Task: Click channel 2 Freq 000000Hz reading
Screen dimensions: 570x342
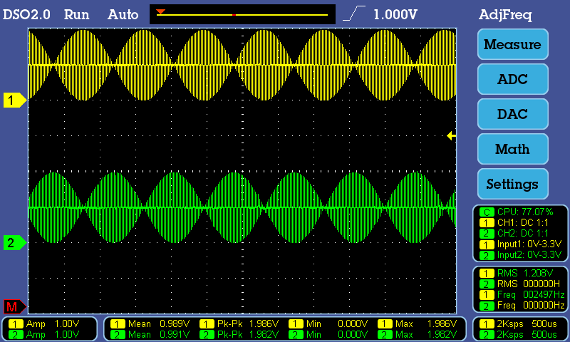Action: pos(522,306)
